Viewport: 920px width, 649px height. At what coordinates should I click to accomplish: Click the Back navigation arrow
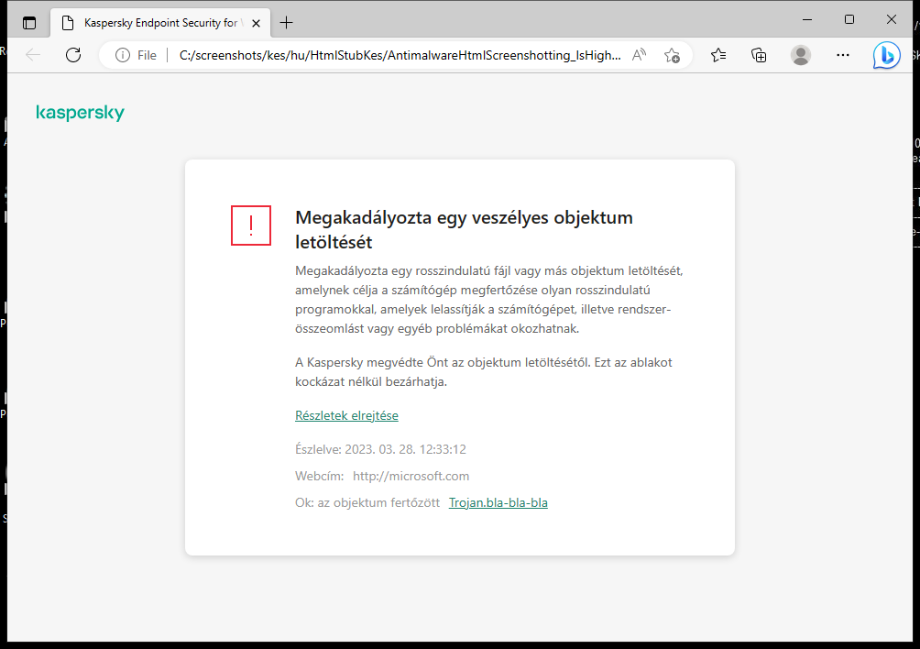[33, 54]
